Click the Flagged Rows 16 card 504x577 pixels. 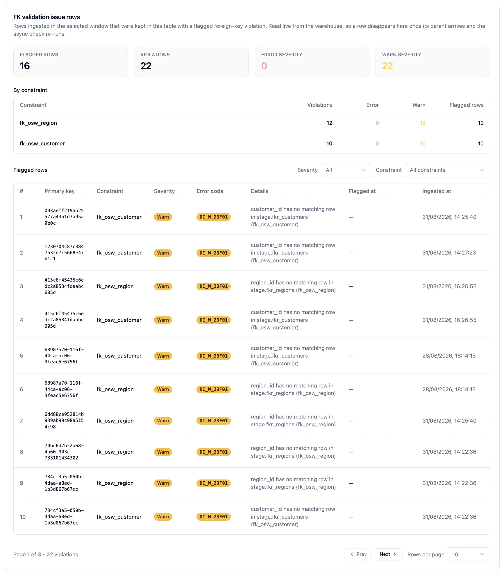pyautogui.click(x=71, y=62)
